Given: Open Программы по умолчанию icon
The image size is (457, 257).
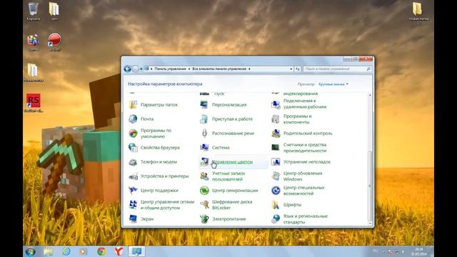Looking at the screenshot, I should [x=133, y=133].
